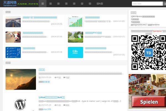This screenshot has width=166, height=111.
Task: Open the WeChat logo grass thumbnail
Action: (76, 37)
